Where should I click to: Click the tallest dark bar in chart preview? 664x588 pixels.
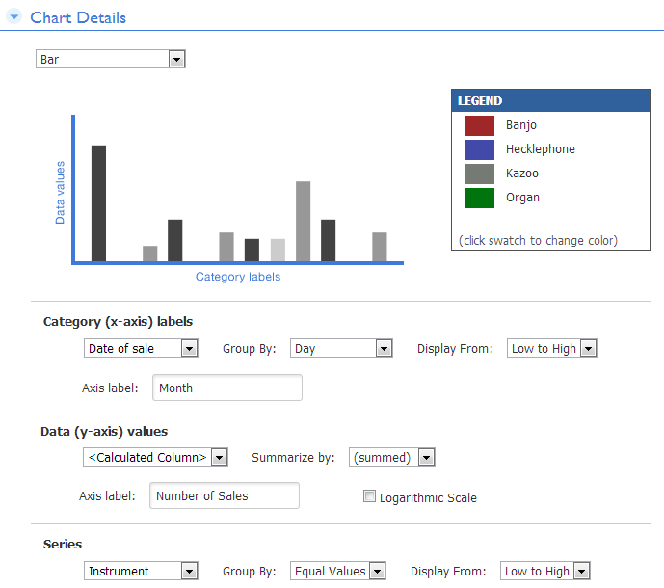point(98,203)
